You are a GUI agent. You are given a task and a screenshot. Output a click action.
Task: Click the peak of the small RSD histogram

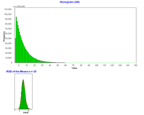23,80
